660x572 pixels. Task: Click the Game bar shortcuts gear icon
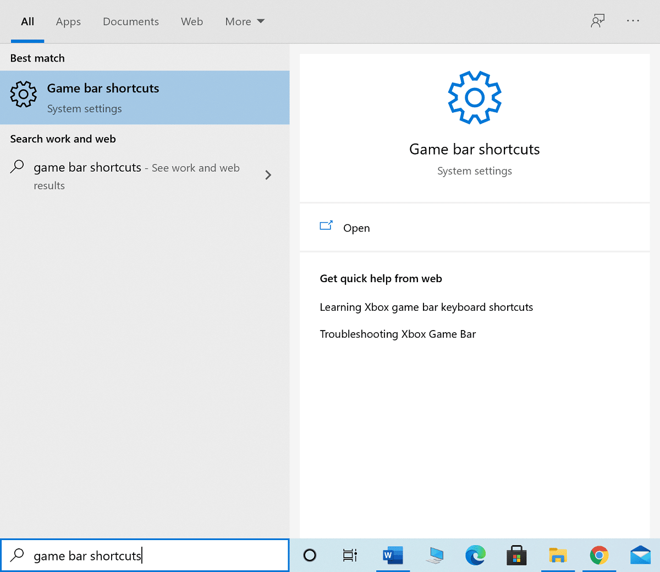point(23,94)
